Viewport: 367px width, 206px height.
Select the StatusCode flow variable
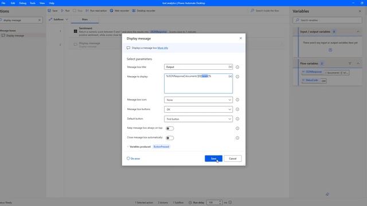point(314,81)
